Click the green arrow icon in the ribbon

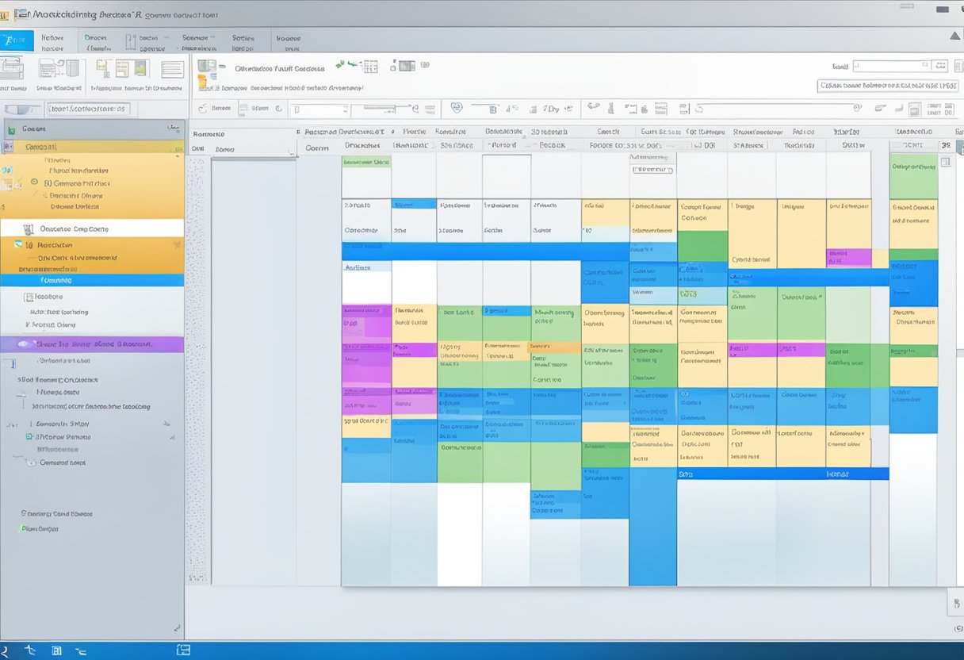click(x=341, y=63)
